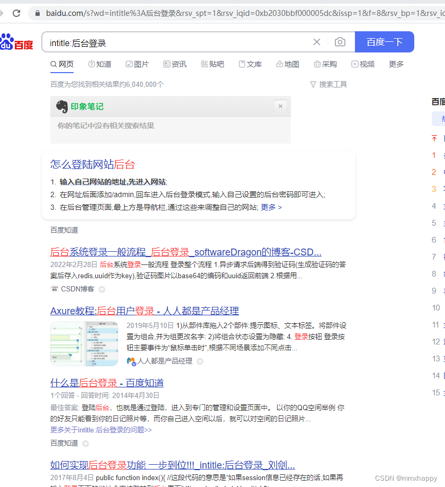Open the 资讯 tab
Image resolution: width=445 pixels, height=487 pixels.
click(175, 64)
